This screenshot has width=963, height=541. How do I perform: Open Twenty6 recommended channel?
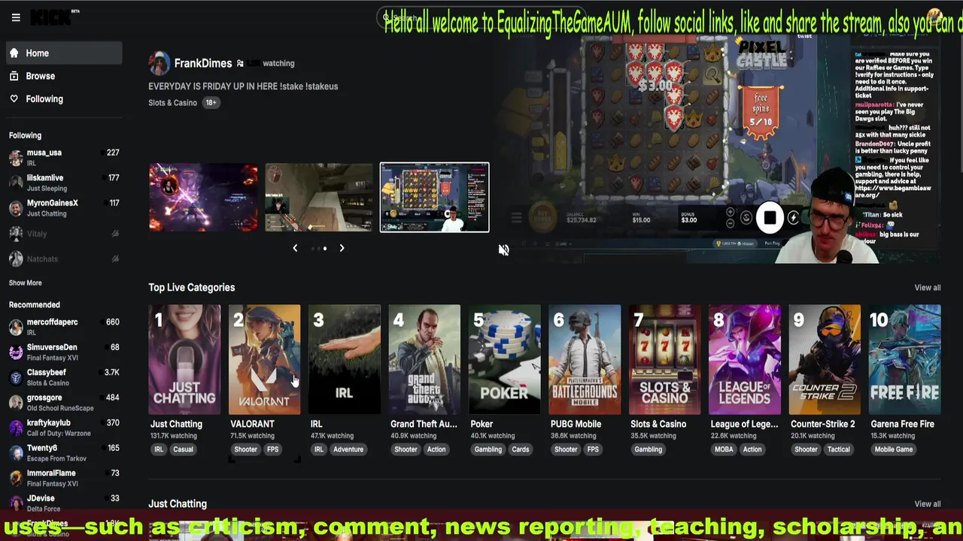tap(63, 452)
